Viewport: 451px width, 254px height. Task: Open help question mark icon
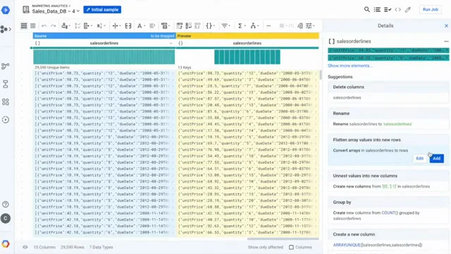tap(6, 205)
